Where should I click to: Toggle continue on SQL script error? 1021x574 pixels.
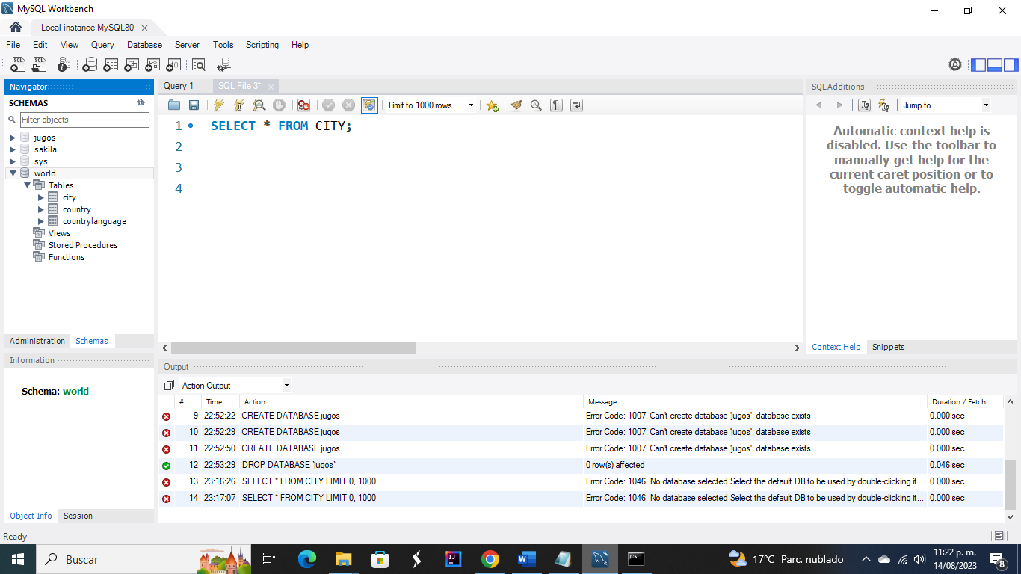tap(303, 105)
